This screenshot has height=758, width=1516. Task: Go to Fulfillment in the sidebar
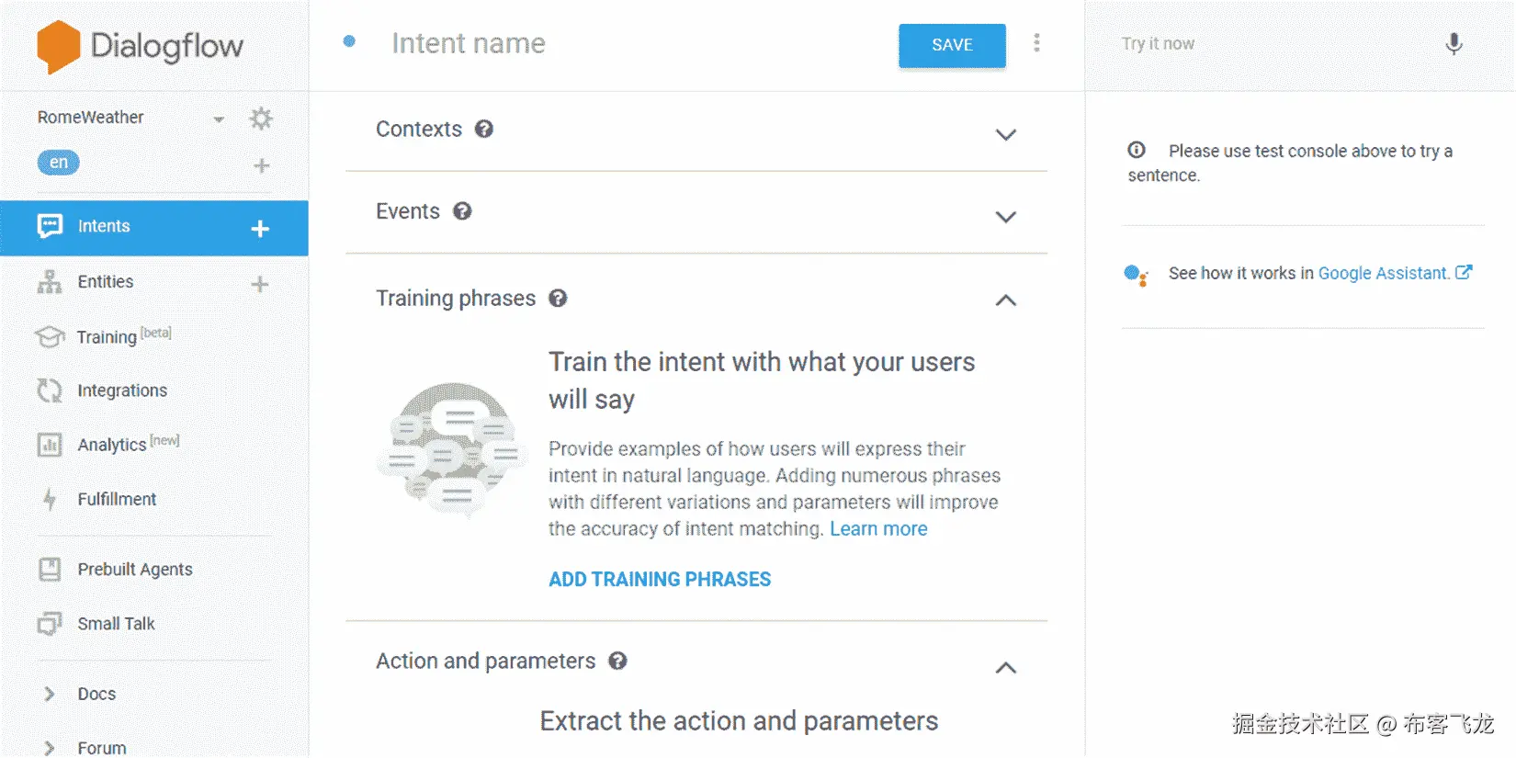click(x=117, y=499)
